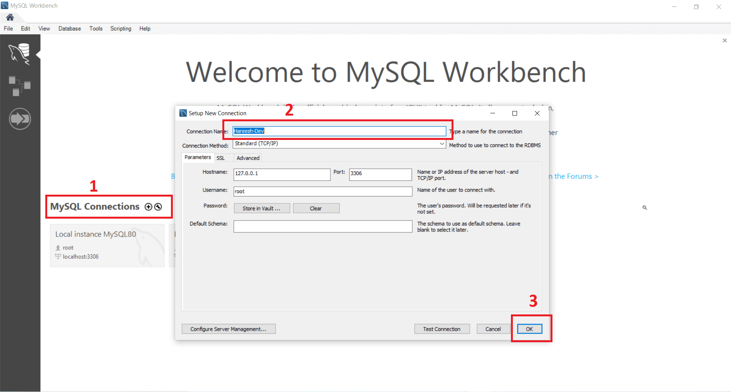Click Configure Server Management
The height and width of the screenshot is (392, 731).
click(x=228, y=329)
